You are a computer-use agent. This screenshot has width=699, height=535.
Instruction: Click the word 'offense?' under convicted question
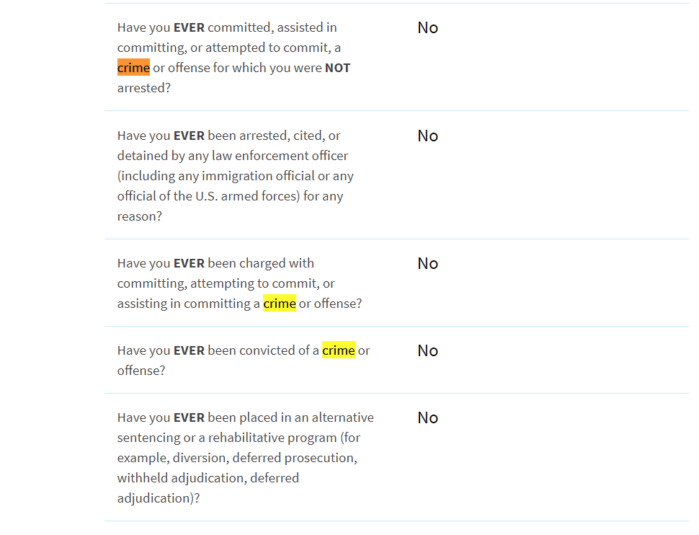pyautogui.click(x=141, y=371)
